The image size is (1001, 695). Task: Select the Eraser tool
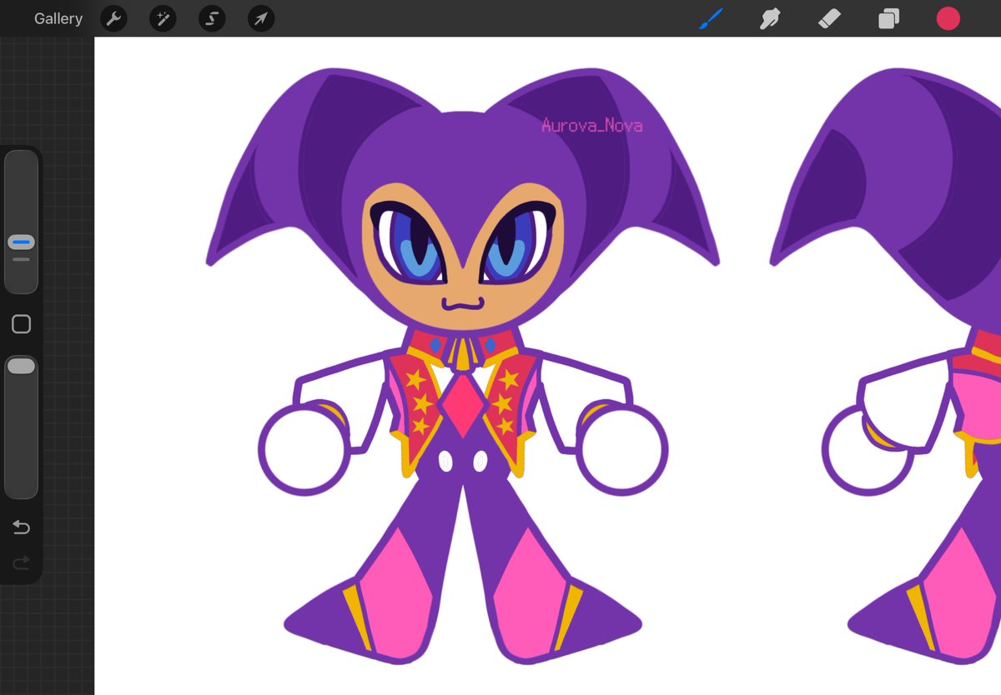tap(829, 18)
